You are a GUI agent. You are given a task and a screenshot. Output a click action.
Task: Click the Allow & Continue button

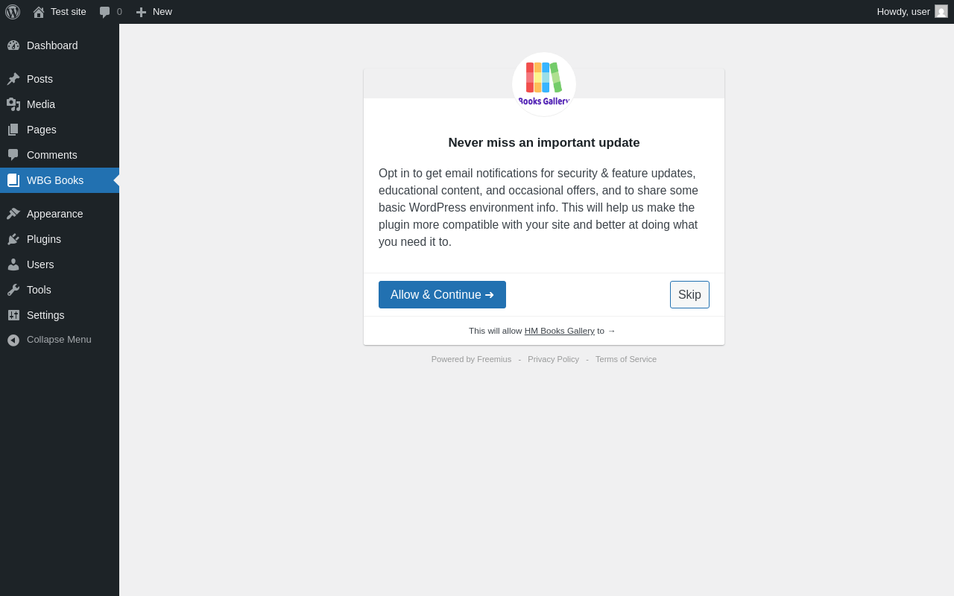[x=442, y=294]
